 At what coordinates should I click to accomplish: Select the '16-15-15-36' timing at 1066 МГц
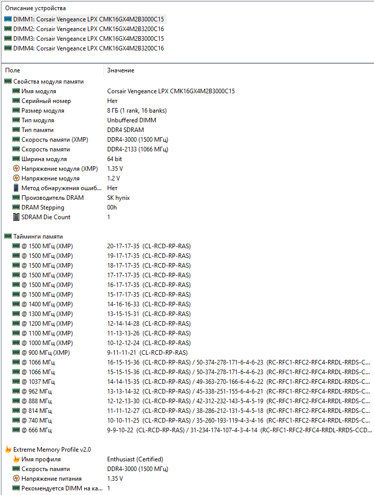point(238,362)
